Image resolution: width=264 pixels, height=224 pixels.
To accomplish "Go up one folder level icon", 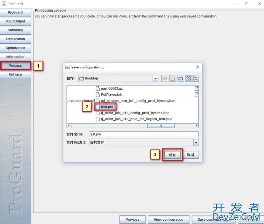I will [x=164, y=79].
